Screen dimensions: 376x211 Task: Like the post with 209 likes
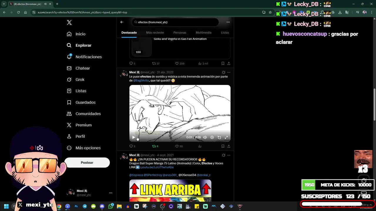pyautogui.click(x=179, y=64)
